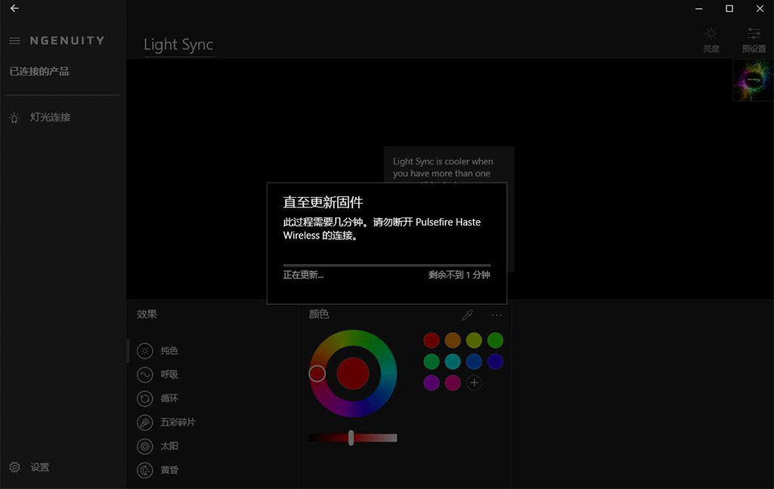Pick the blue color swatch

(474, 361)
